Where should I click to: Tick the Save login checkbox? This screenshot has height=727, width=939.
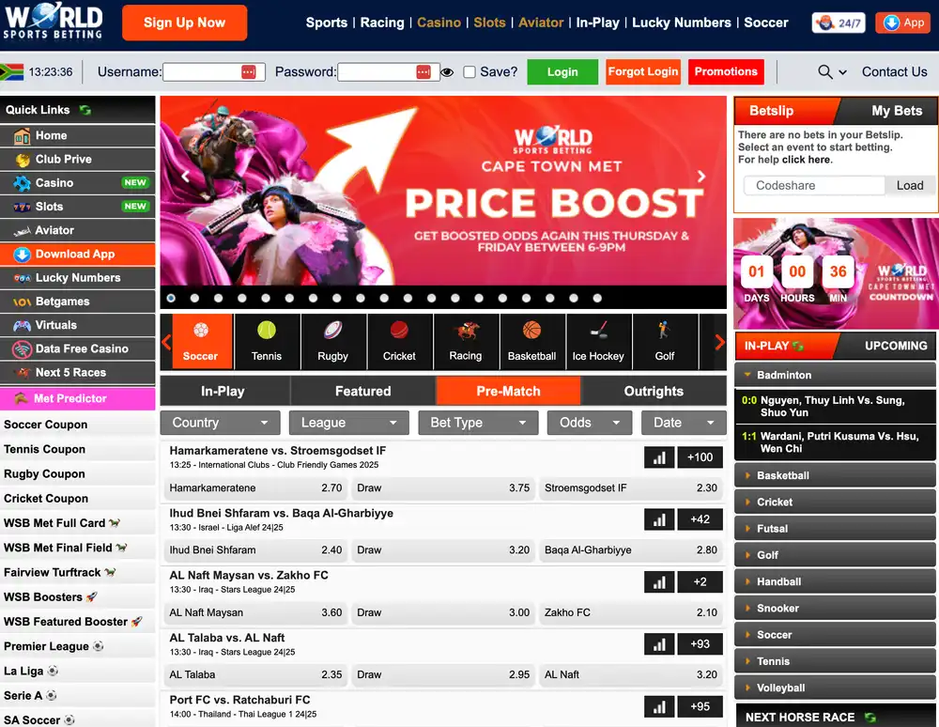[x=469, y=72]
